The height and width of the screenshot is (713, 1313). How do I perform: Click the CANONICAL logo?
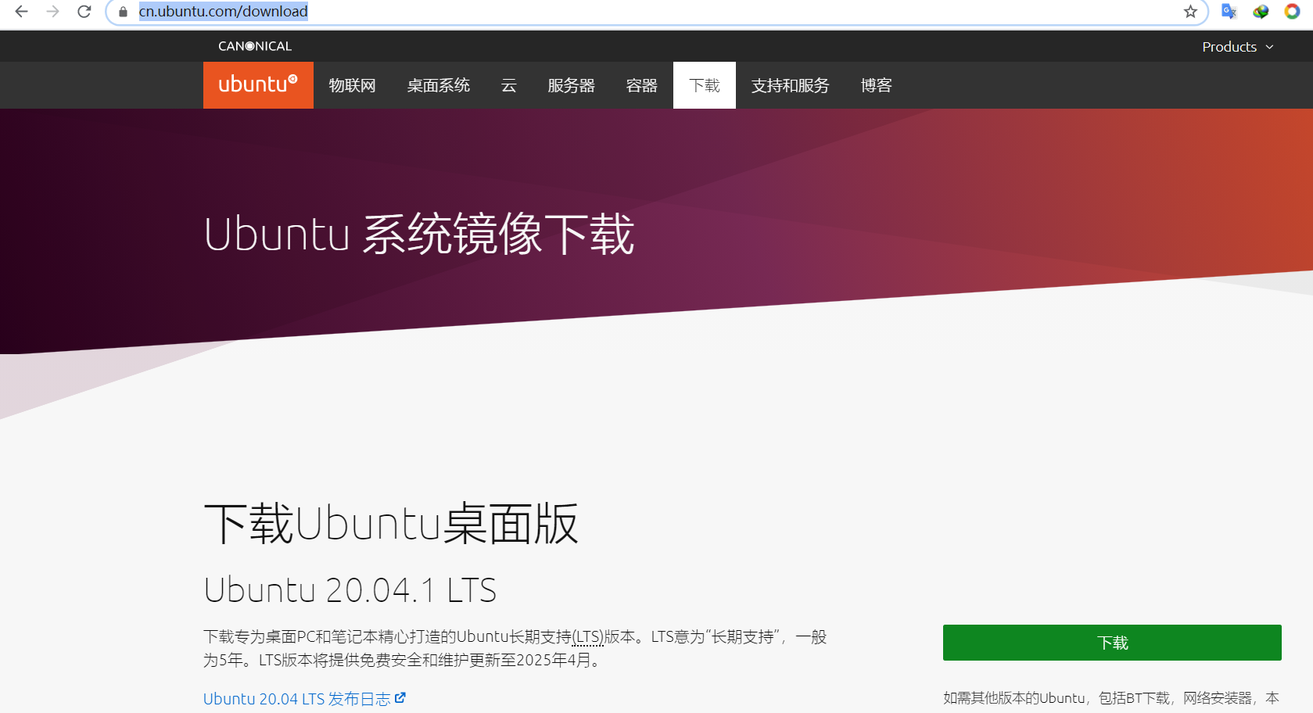[254, 45]
